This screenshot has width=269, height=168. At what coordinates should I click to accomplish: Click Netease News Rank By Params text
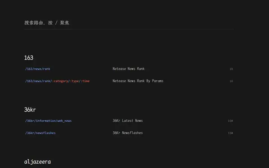138,81
